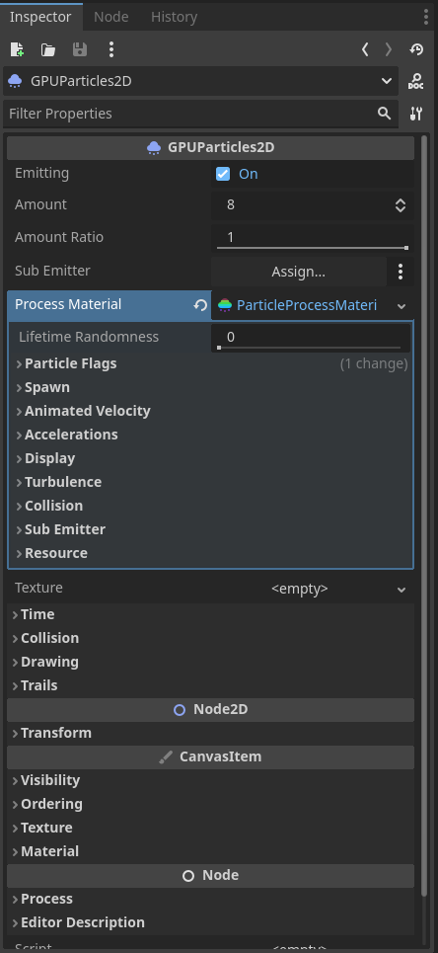This screenshot has width=438, height=953.
Task: Open the property filter settings icon
Action: [416, 113]
